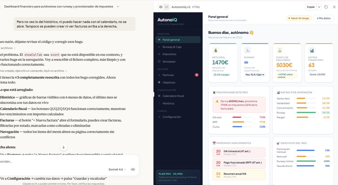Reload the artifact with the refresh icon
Viewport: 338px width, 185px height.
coord(326,7)
